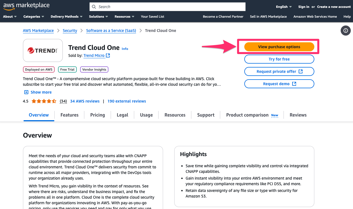Switch to the Resources tab
This screenshot has width=353, height=209.
pyautogui.click(x=175, y=115)
